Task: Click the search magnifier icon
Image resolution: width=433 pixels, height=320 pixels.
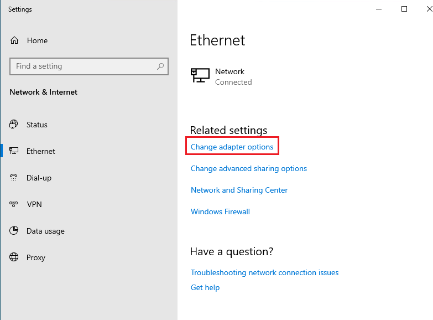Action: (160, 66)
